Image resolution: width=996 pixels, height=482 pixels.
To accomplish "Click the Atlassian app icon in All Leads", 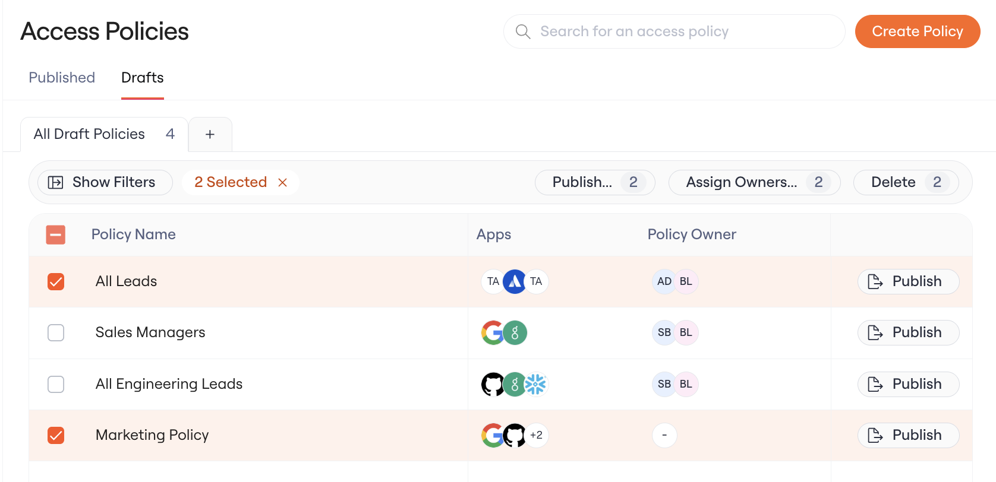I will pos(515,281).
